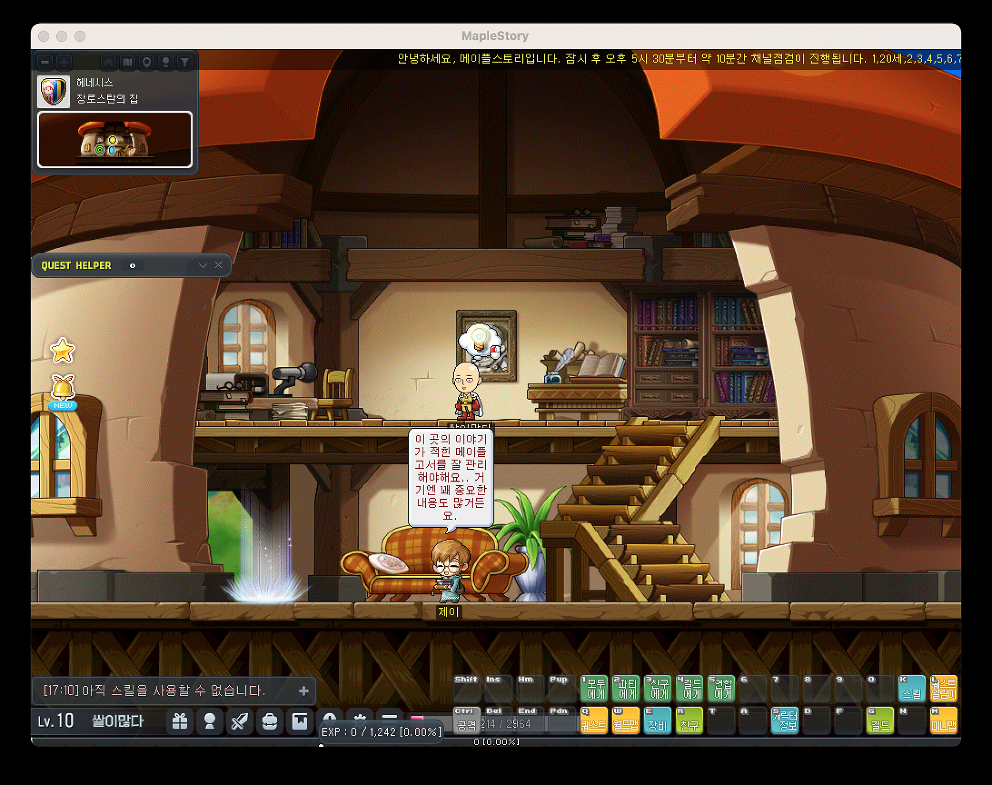Click the crossed swords icon
The height and width of the screenshot is (785, 992).
(240, 721)
